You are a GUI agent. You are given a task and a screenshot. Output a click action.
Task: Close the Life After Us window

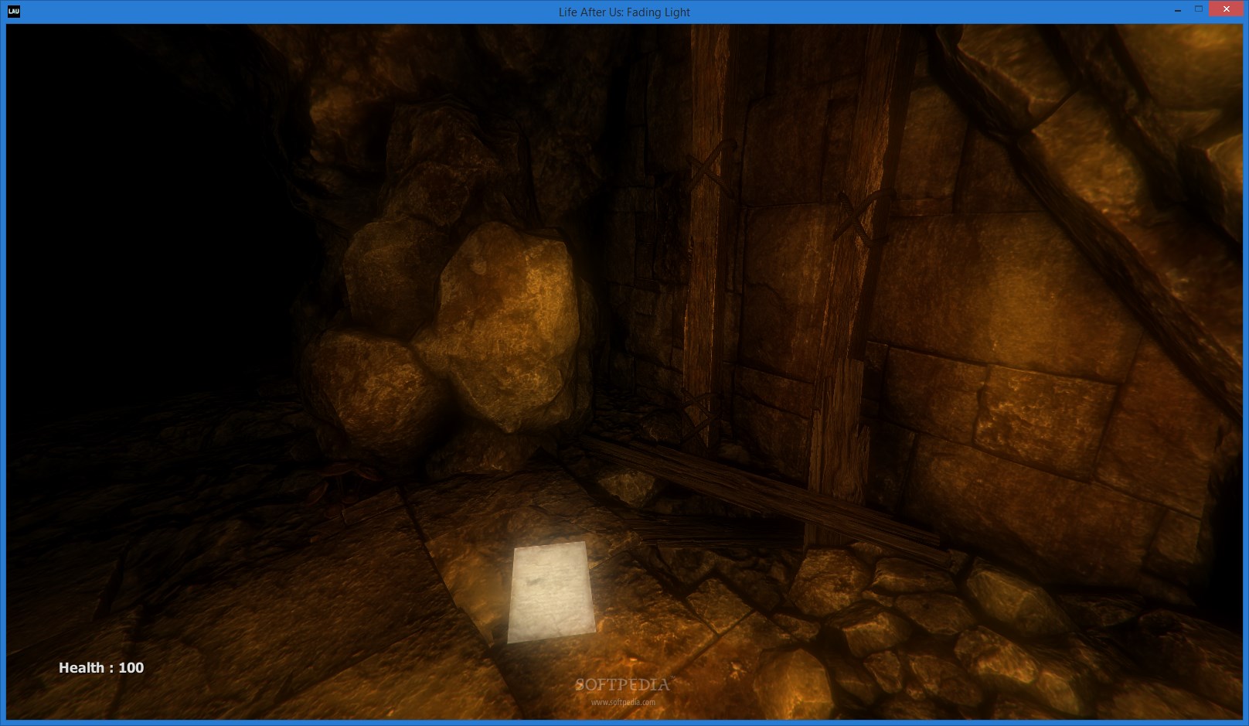click(x=1227, y=10)
